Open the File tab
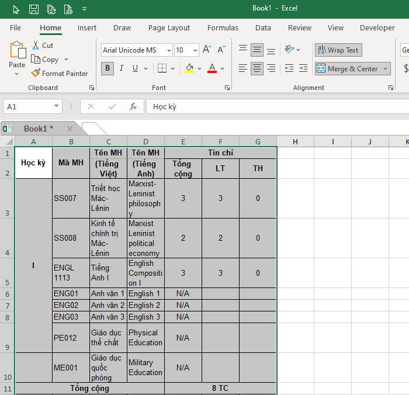Viewport: 409px width, 395px height. pos(15,27)
